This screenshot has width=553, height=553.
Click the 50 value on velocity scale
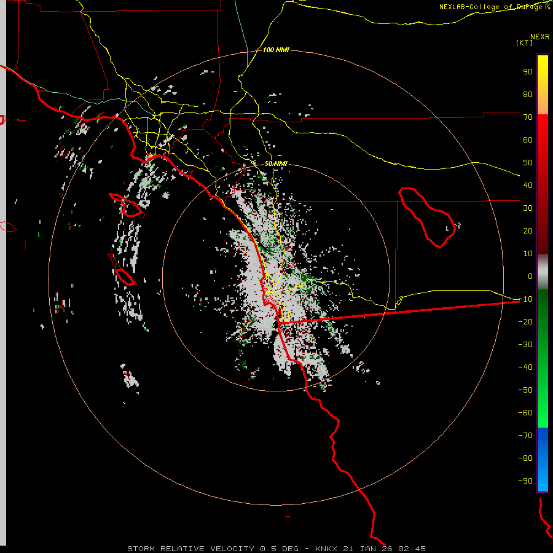tap(528, 163)
